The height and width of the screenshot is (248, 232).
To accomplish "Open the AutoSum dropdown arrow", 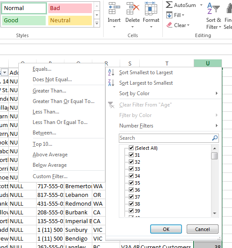I will coord(201,5).
